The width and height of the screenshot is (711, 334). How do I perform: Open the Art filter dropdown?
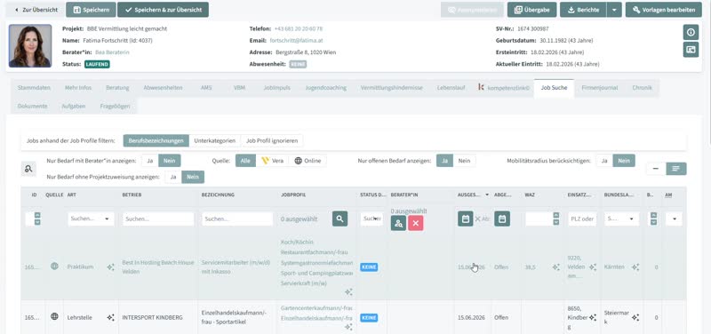[91, 219]
